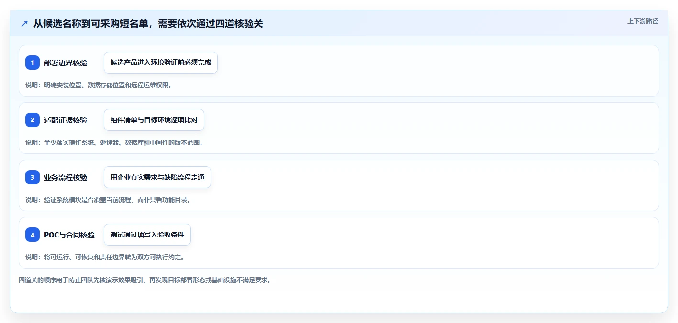Click the arrow icon beside the header title
The width and height of the screenshot is (678, 323).
24,23
